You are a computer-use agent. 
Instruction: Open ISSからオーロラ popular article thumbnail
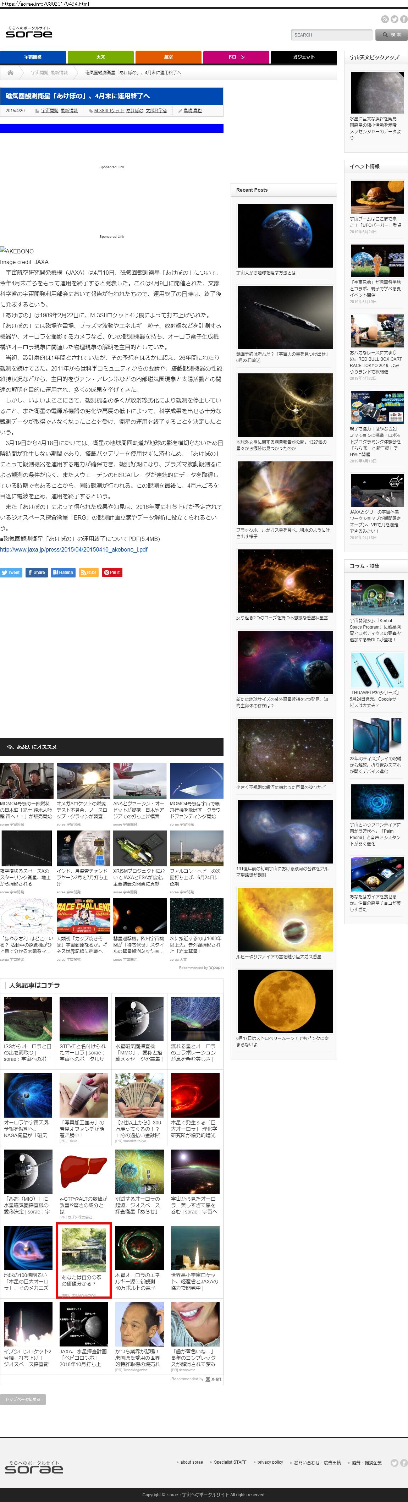point(28,1019)
